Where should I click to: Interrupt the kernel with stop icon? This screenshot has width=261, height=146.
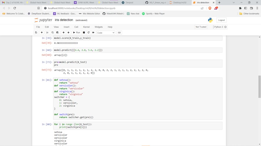(84, 33)
